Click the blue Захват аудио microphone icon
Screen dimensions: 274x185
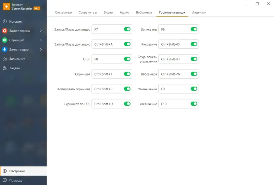click(x=4, y=49)
